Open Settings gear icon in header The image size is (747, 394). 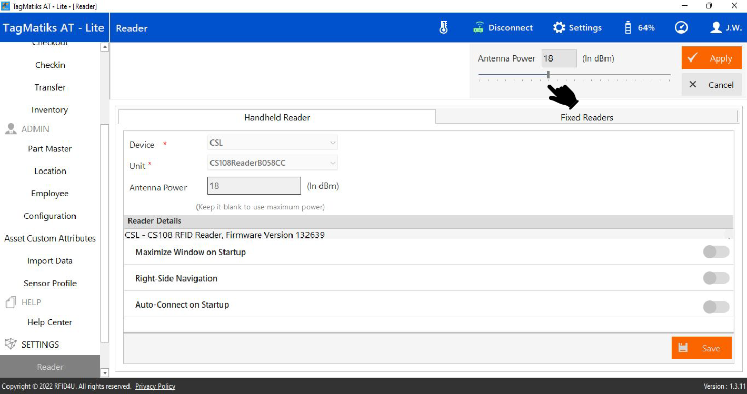559,28
